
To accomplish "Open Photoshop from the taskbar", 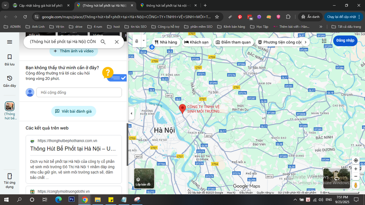I will tap(72, 200).
